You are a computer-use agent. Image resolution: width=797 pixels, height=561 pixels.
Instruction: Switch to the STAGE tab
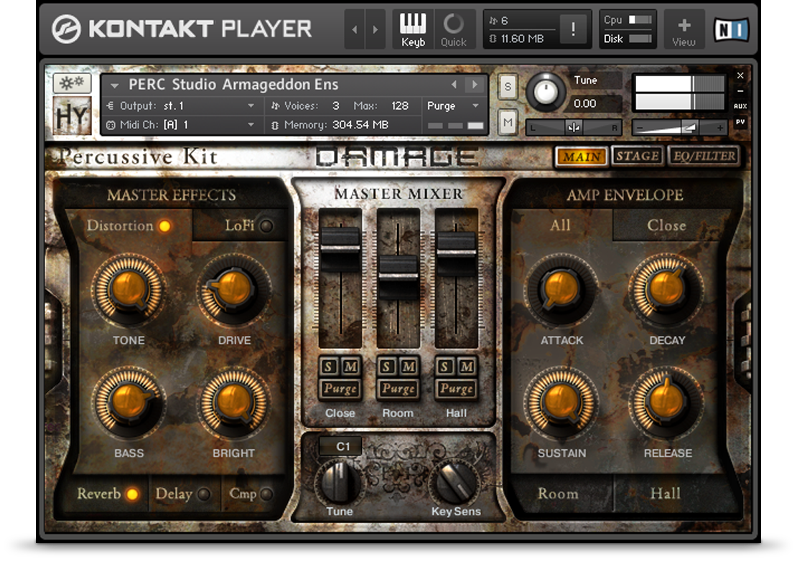638,156
